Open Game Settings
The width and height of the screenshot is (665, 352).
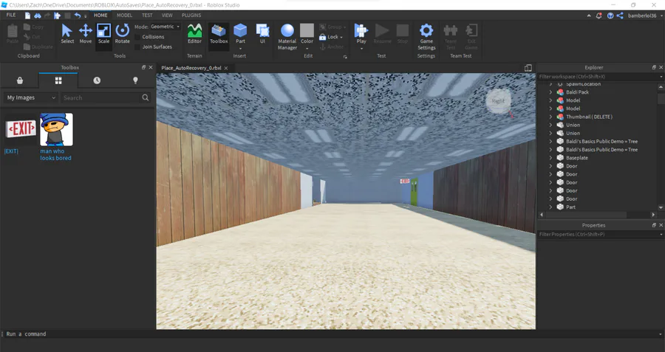[x=426, y=37]
